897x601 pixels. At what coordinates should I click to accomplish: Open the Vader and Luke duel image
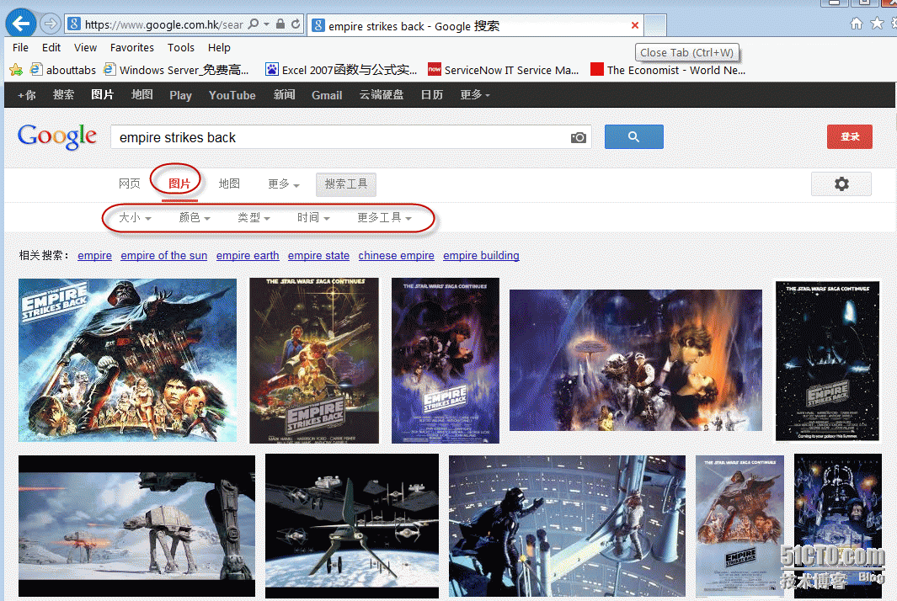tap(567, 526)
